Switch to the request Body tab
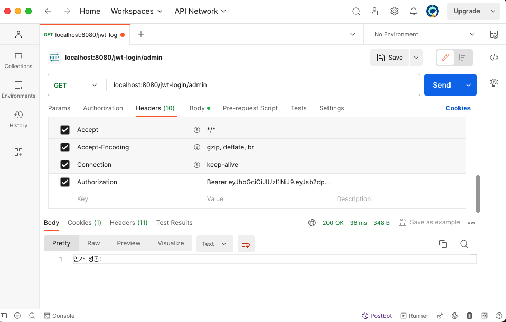This screenshot has width=506, height=322. (x=200, y=108)
